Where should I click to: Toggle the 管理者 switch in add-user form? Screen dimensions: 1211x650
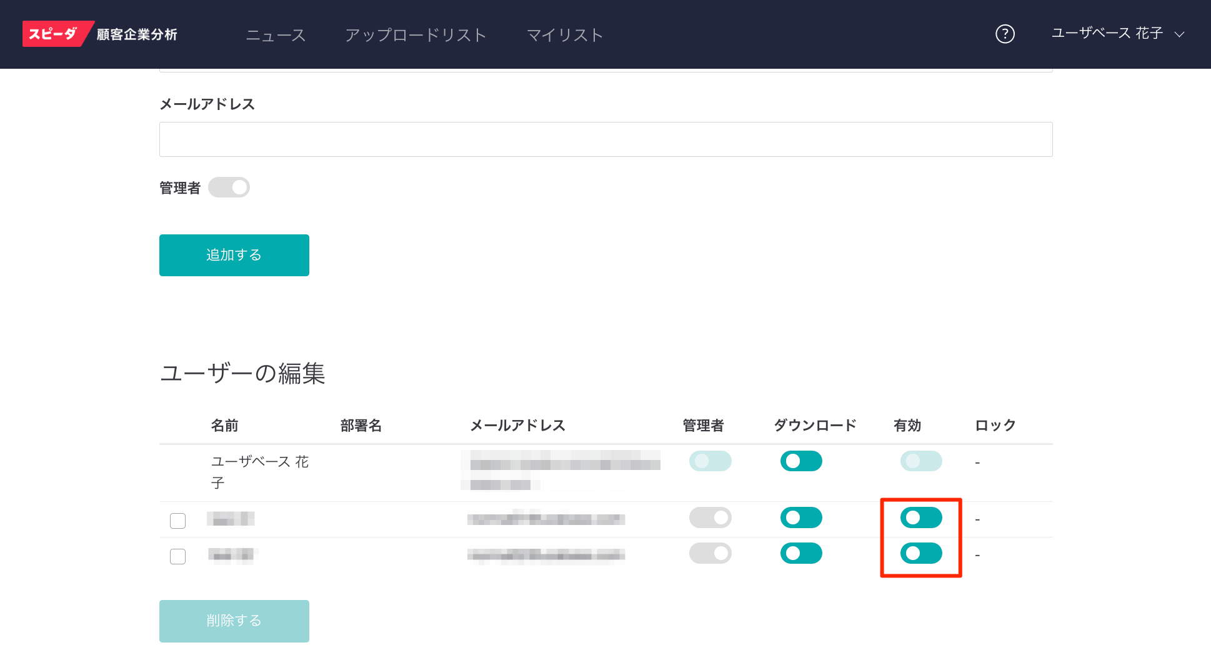(x=229, y=187)
